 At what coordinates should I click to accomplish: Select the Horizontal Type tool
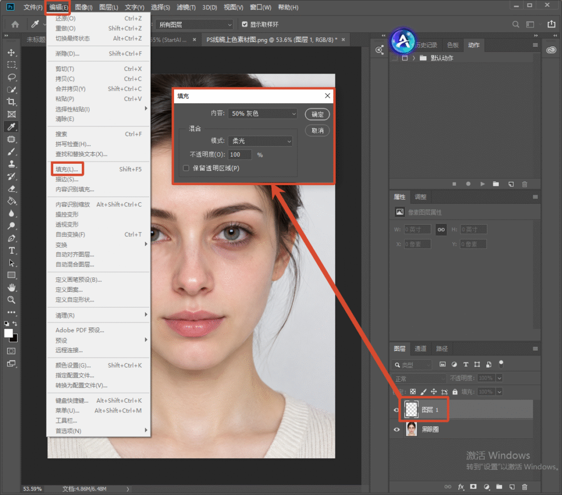point(12,251)
